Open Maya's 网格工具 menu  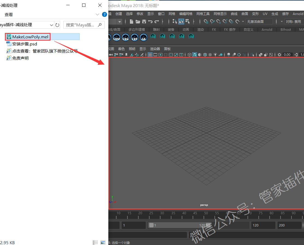203,14
